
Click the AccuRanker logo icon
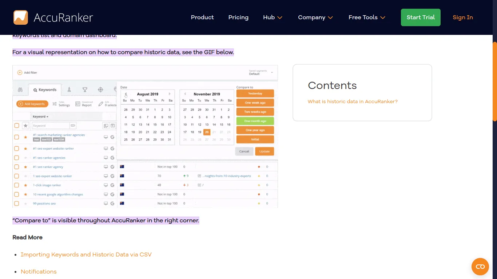point(21,17)
